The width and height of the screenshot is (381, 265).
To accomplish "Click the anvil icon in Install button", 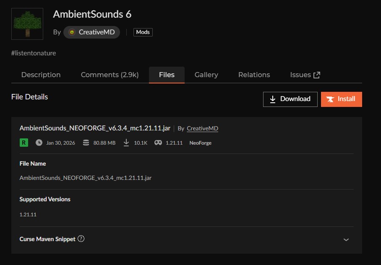I will click(x=331, y=99).
